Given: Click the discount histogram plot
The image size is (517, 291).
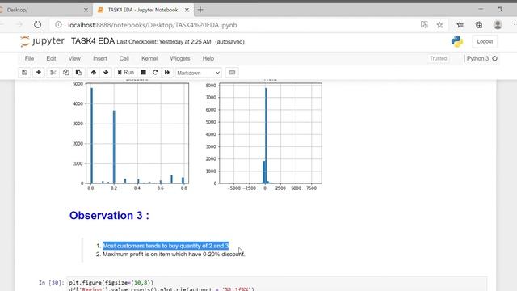Looking at the screenshot, I should pyautogui.click(x=137, y=133).
